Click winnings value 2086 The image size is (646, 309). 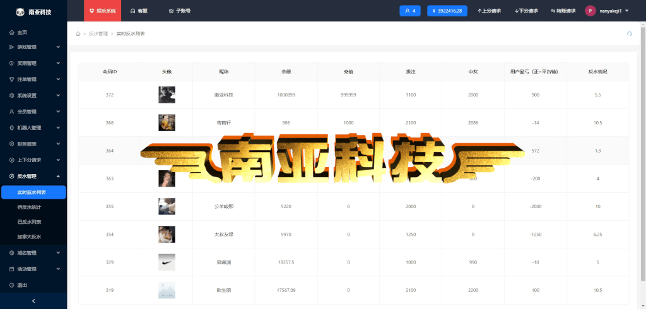[473, 123]
